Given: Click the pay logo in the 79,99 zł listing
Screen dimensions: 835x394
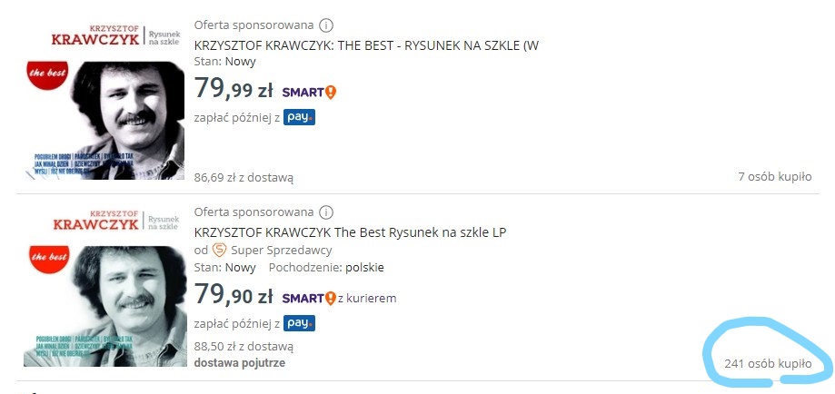Looking at the screenshot, I should click(299, 117).
